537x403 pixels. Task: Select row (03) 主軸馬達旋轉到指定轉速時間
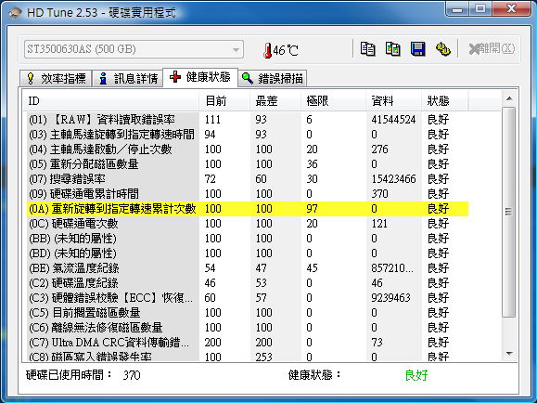[248, 134]
